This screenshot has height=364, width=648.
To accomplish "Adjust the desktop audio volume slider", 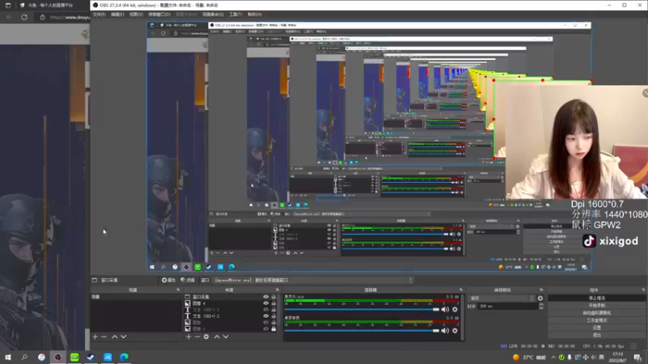I will click(x=361, y=331).
